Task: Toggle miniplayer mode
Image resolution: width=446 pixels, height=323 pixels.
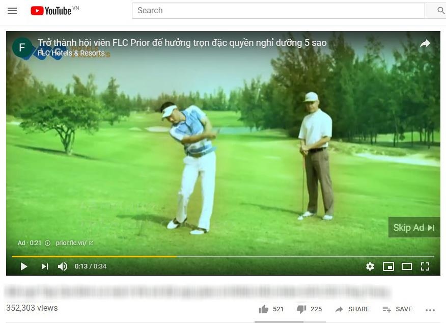Action: coord(388,266)
